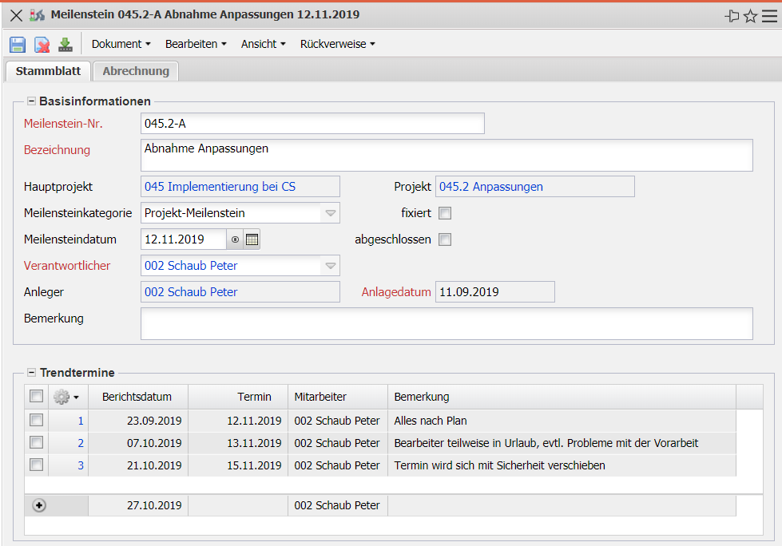782x546 pixels.
Task: Expand the Meilensteinkategorie dropdown
Action: (x=330, y=213)
